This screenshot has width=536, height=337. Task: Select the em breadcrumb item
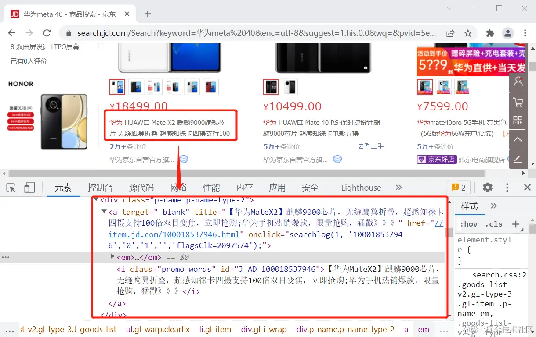pyautogui.click(x=424, y=330)
